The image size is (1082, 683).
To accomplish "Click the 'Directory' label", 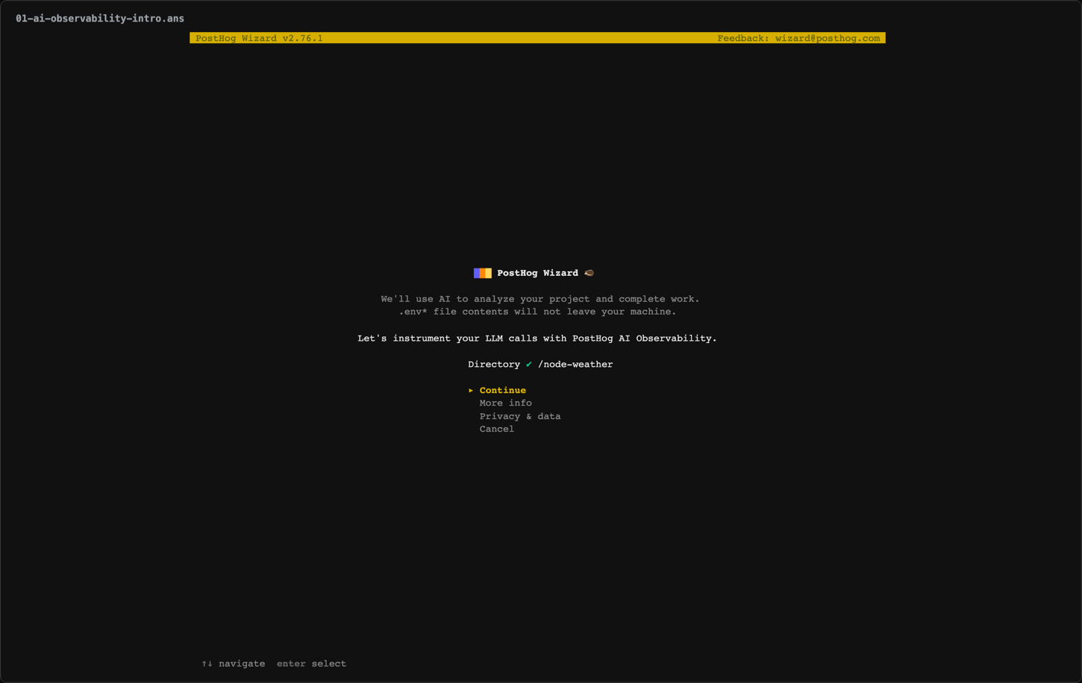I will click(x=494, y=364).
